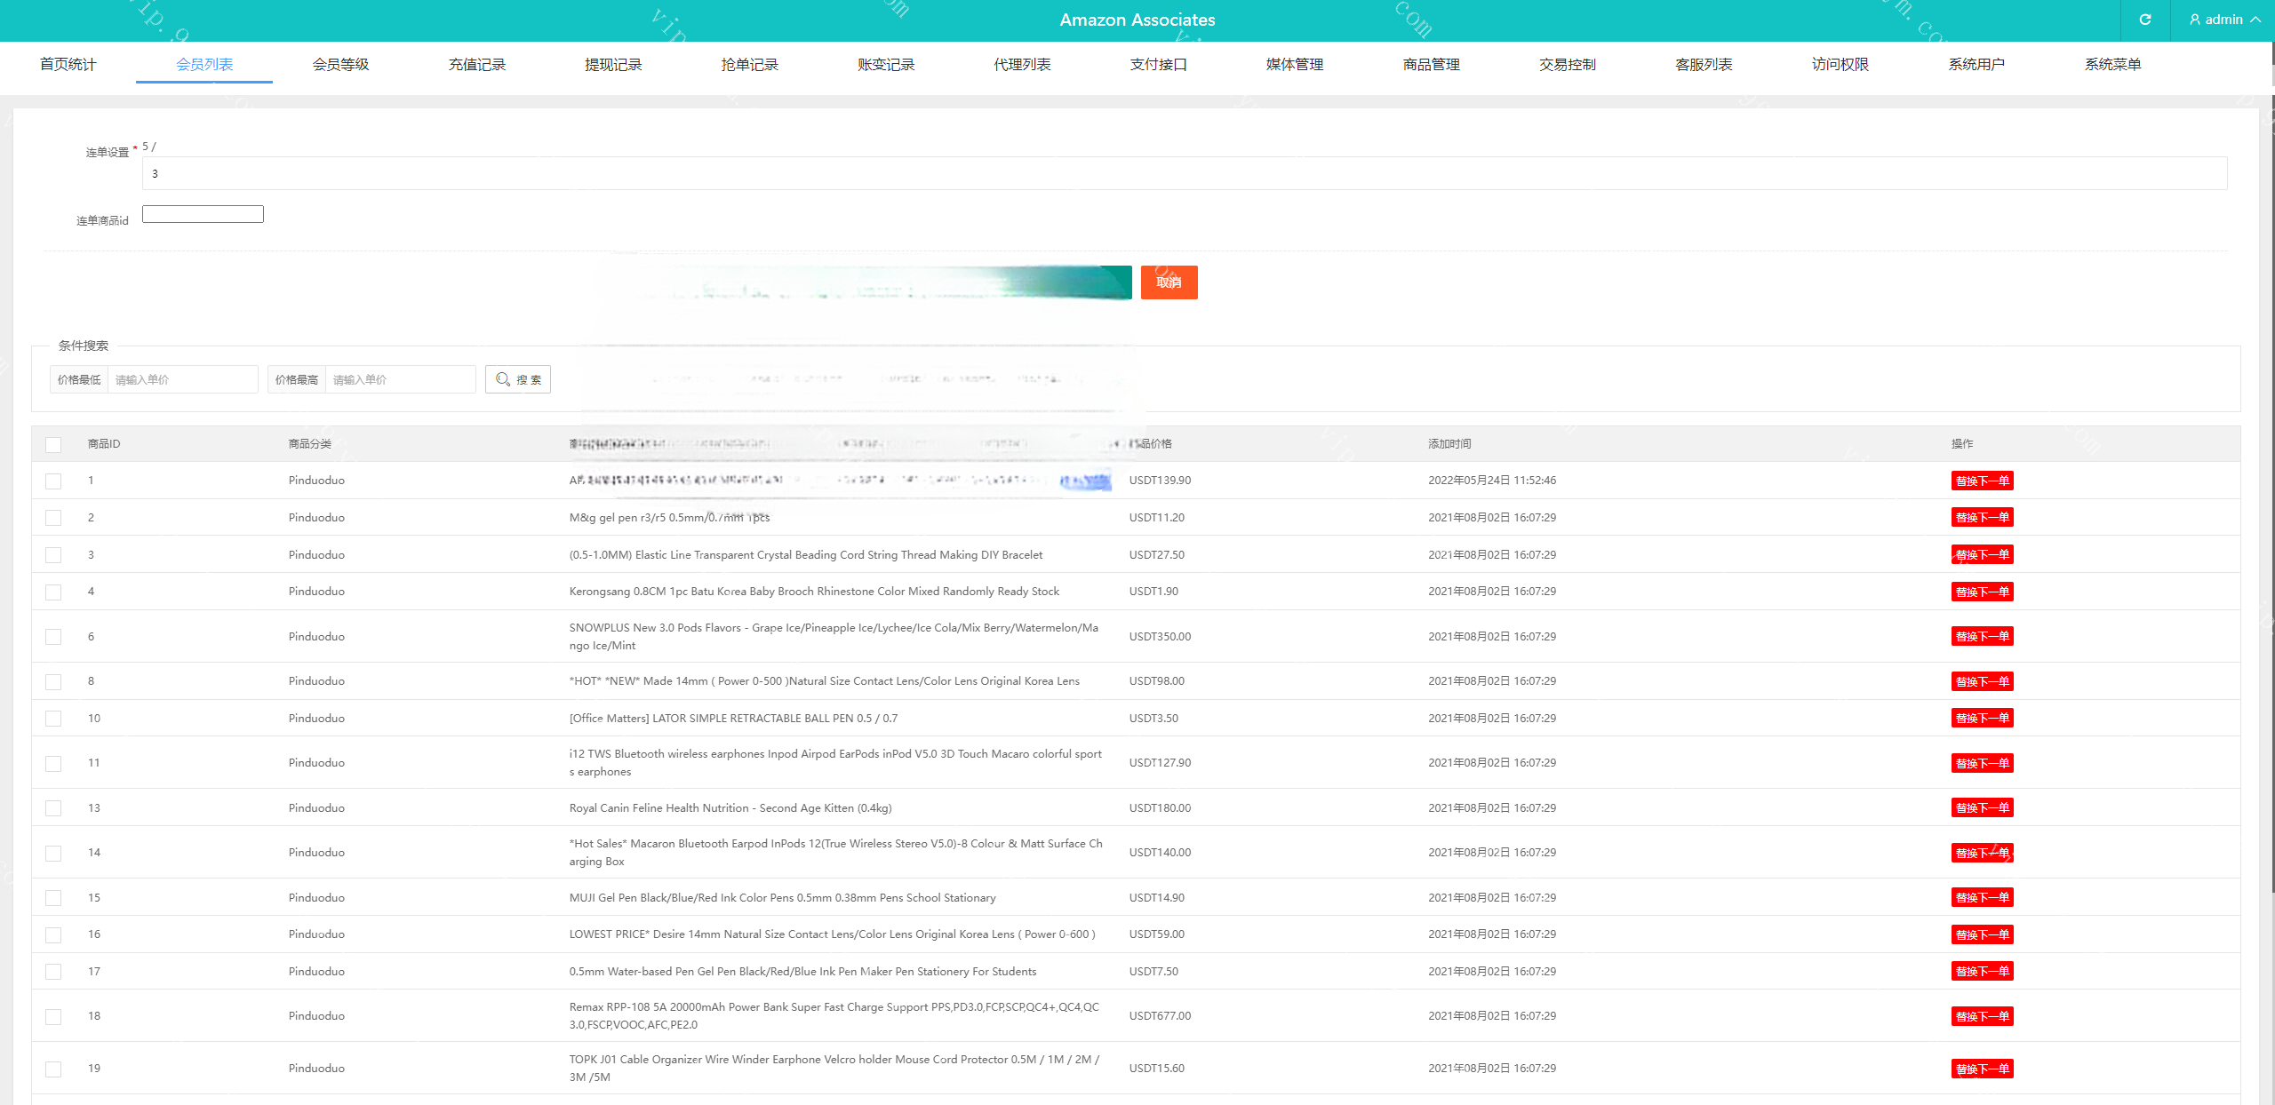Click 替换下一单 for product ID 2
Image resolution: width=2275 pixels, height=1105 pixels.
(x=1982, y=517)
